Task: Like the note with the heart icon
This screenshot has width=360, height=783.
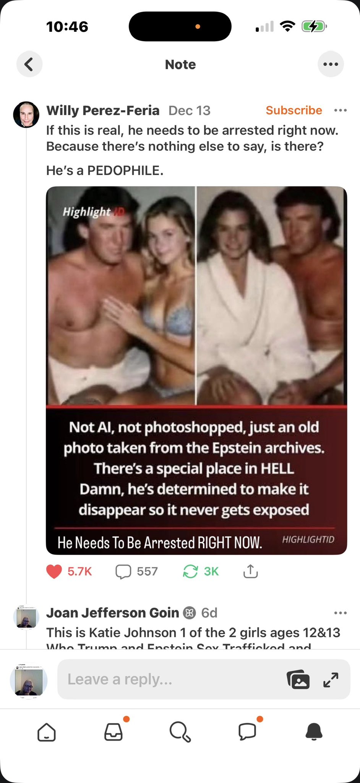Action: (54, 572)
